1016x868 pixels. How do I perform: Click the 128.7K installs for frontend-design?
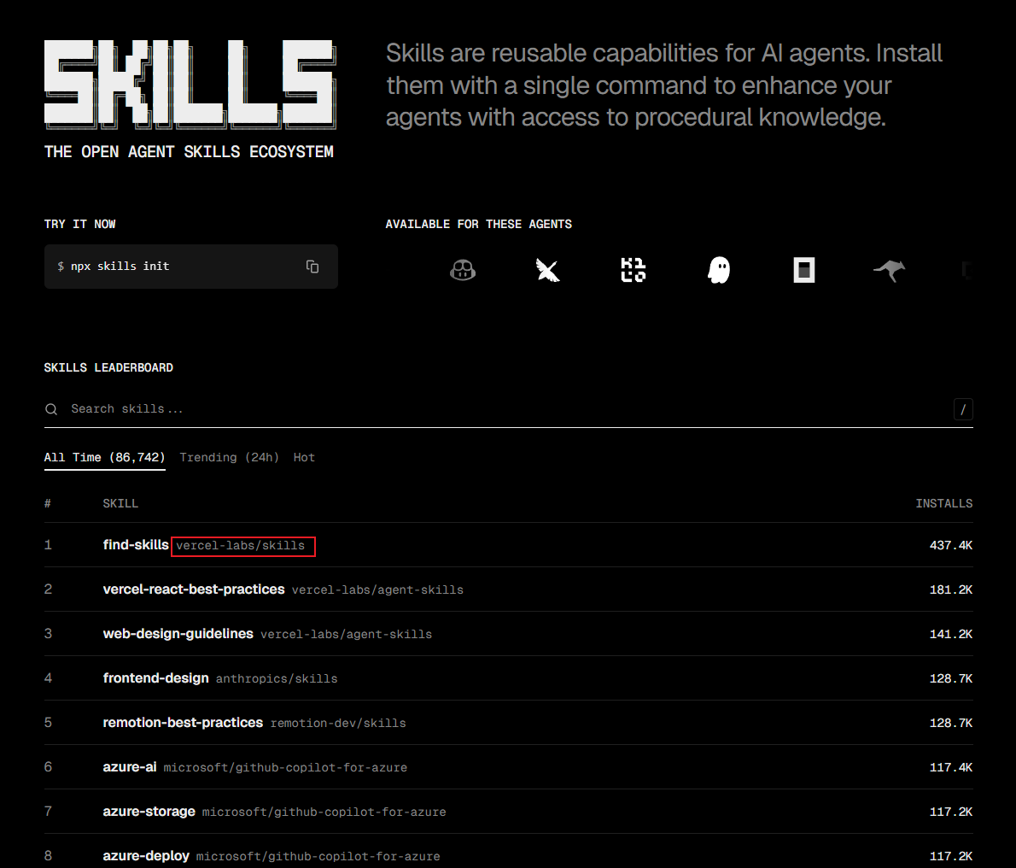[x=950, y=678]
